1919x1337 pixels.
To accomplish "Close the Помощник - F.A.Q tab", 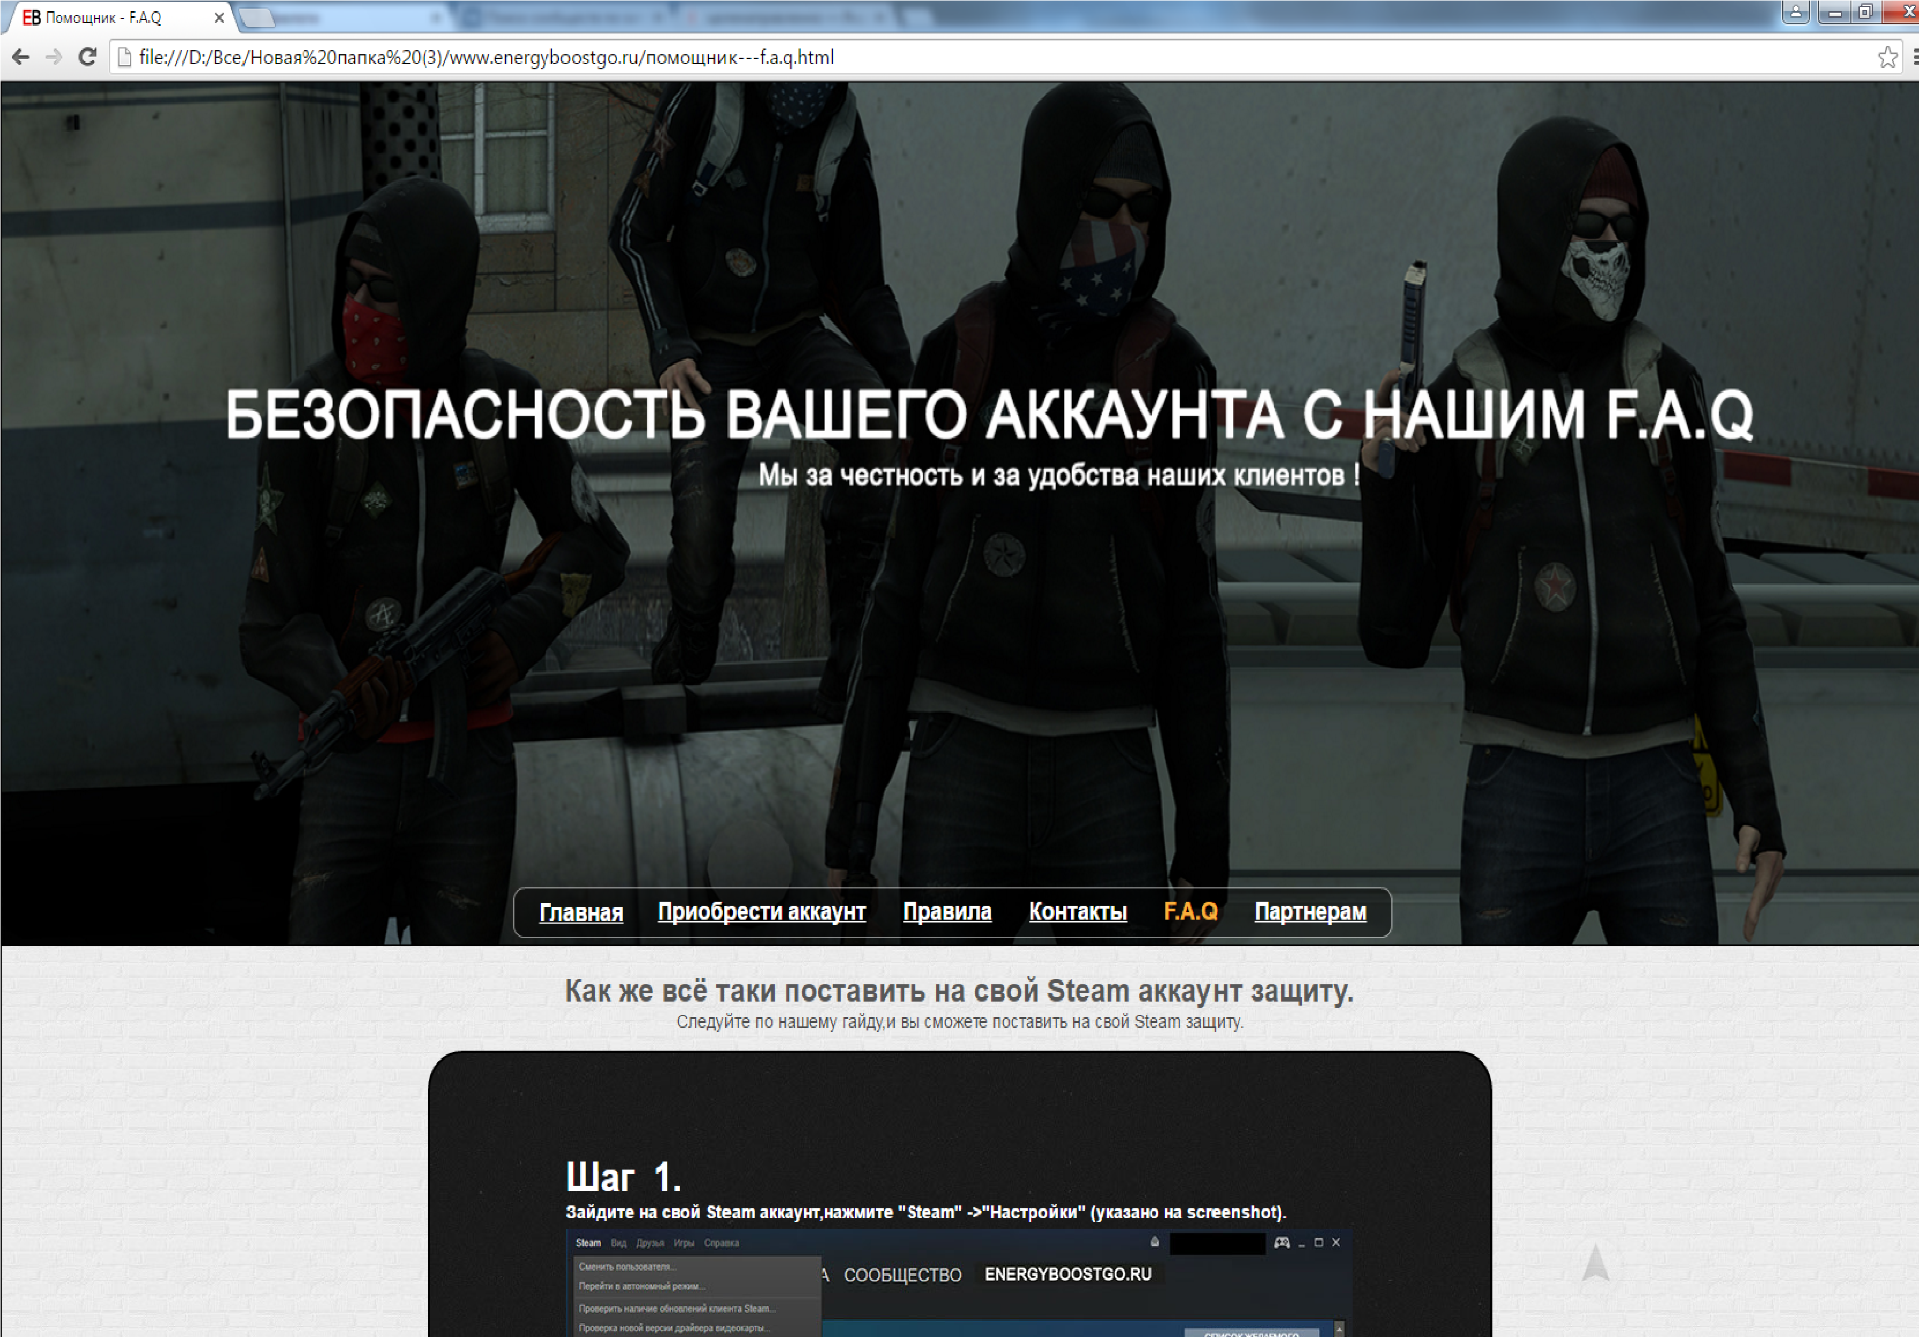I will pyautogui.click(x=219, y=17).
